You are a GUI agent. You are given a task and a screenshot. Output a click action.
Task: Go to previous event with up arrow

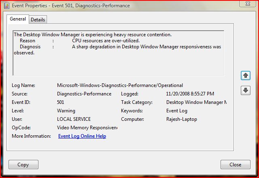tap(246, 75)
